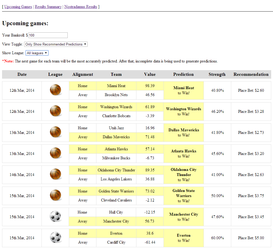
Task: Click the Recommendation column header
Action: coord(251,75)
